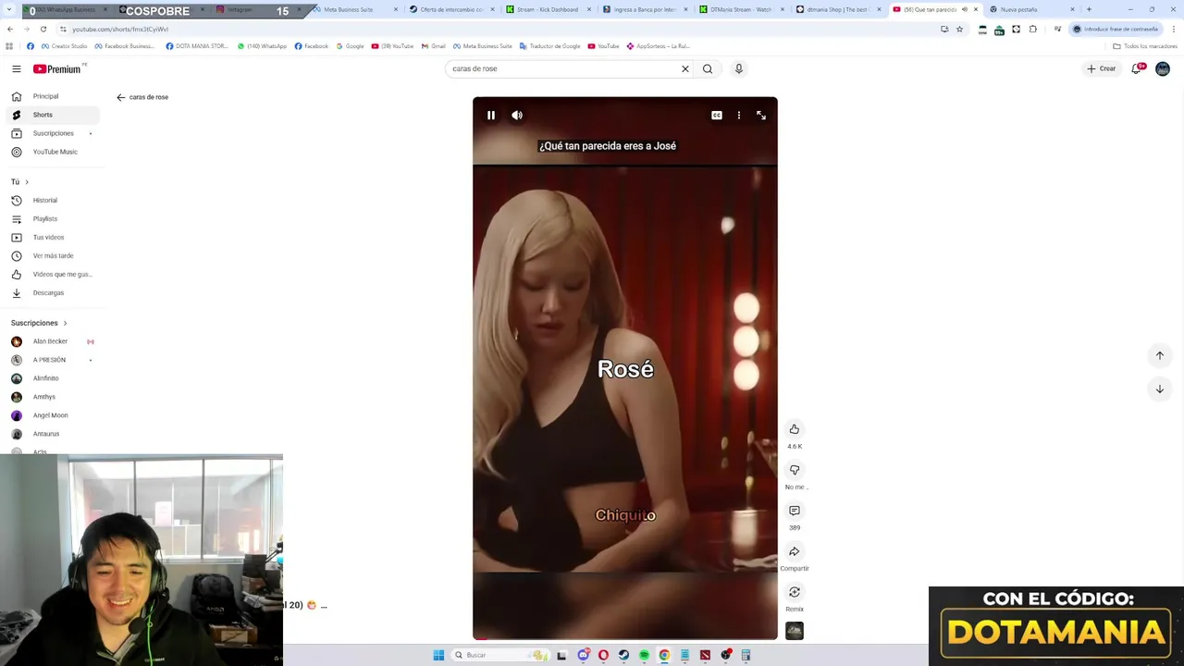Open Calculator from the taskbar
This screenshot has height=666, width=1184.
pos(746,655)
